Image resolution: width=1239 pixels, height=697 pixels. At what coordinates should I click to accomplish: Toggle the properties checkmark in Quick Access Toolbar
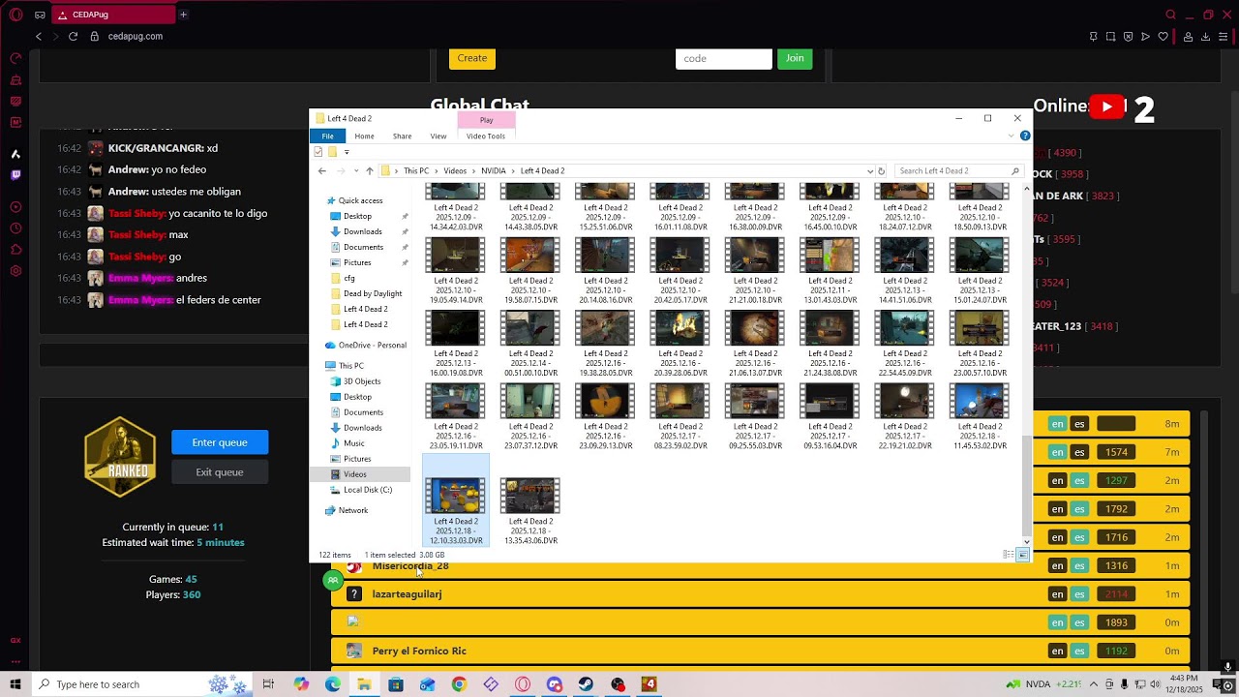coord(318,152)
